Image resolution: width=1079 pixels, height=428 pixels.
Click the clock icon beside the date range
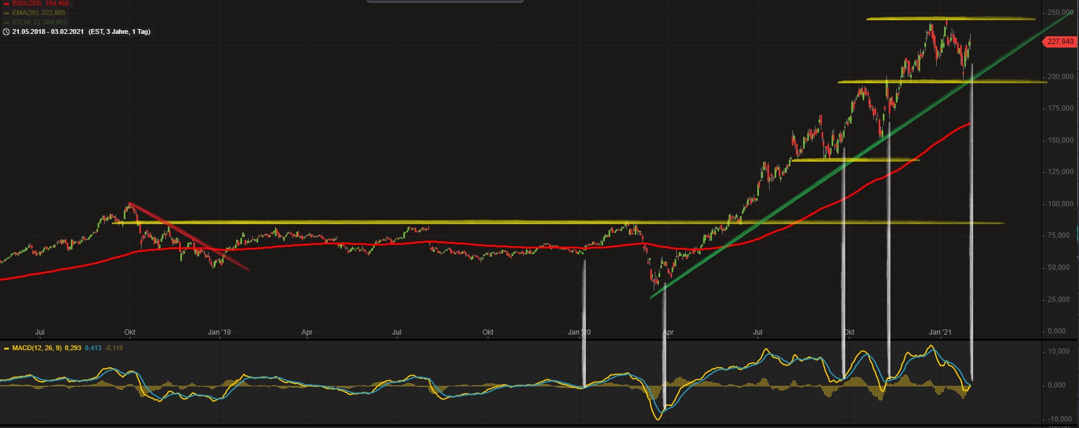coord(6,32)
